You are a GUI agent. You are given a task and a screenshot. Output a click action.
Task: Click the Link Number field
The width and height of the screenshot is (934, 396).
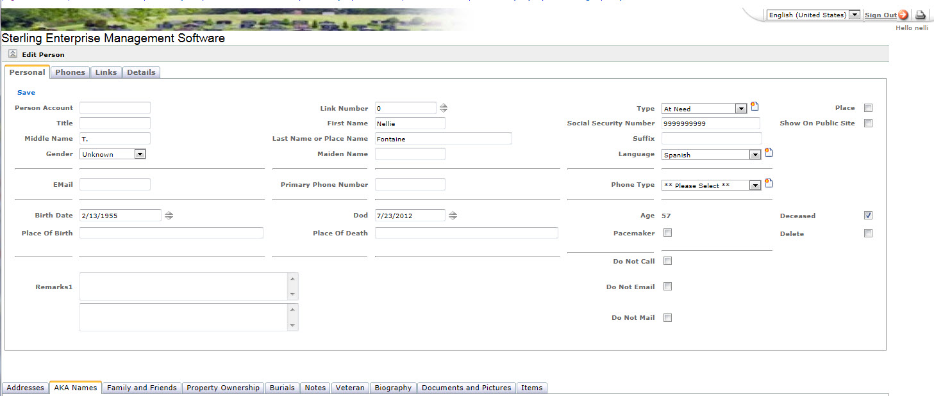tap(405, 108)
